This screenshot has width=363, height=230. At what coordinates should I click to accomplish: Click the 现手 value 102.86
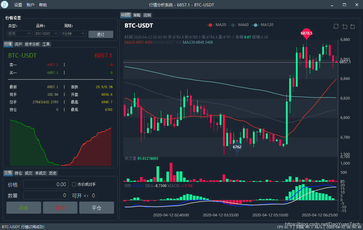tap(53, 94)
